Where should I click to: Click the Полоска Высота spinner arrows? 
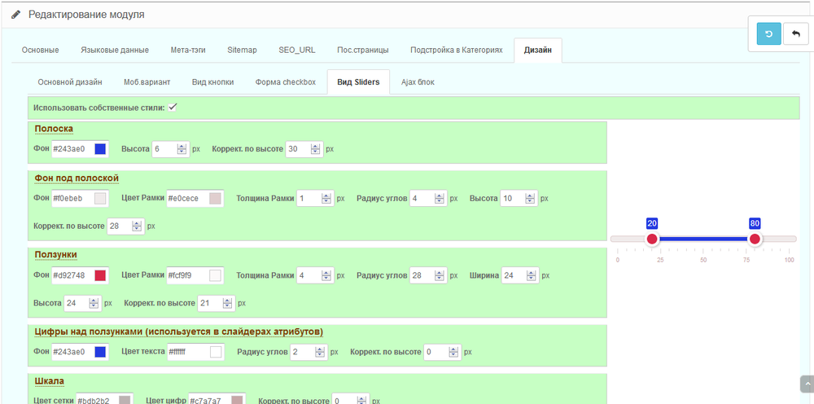click(x=182, y=149)
